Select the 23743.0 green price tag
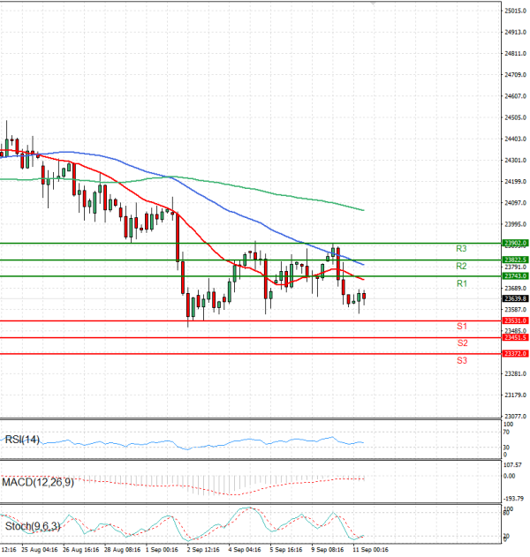Screen dimensions: 530x557 [515, 276]
